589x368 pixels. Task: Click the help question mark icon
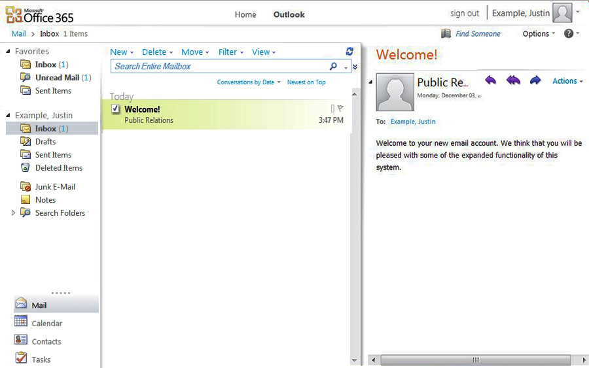(568, 33)
